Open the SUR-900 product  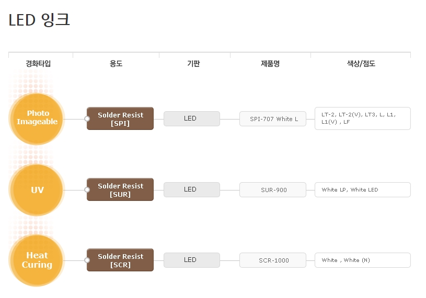click(x=273, y=190)
